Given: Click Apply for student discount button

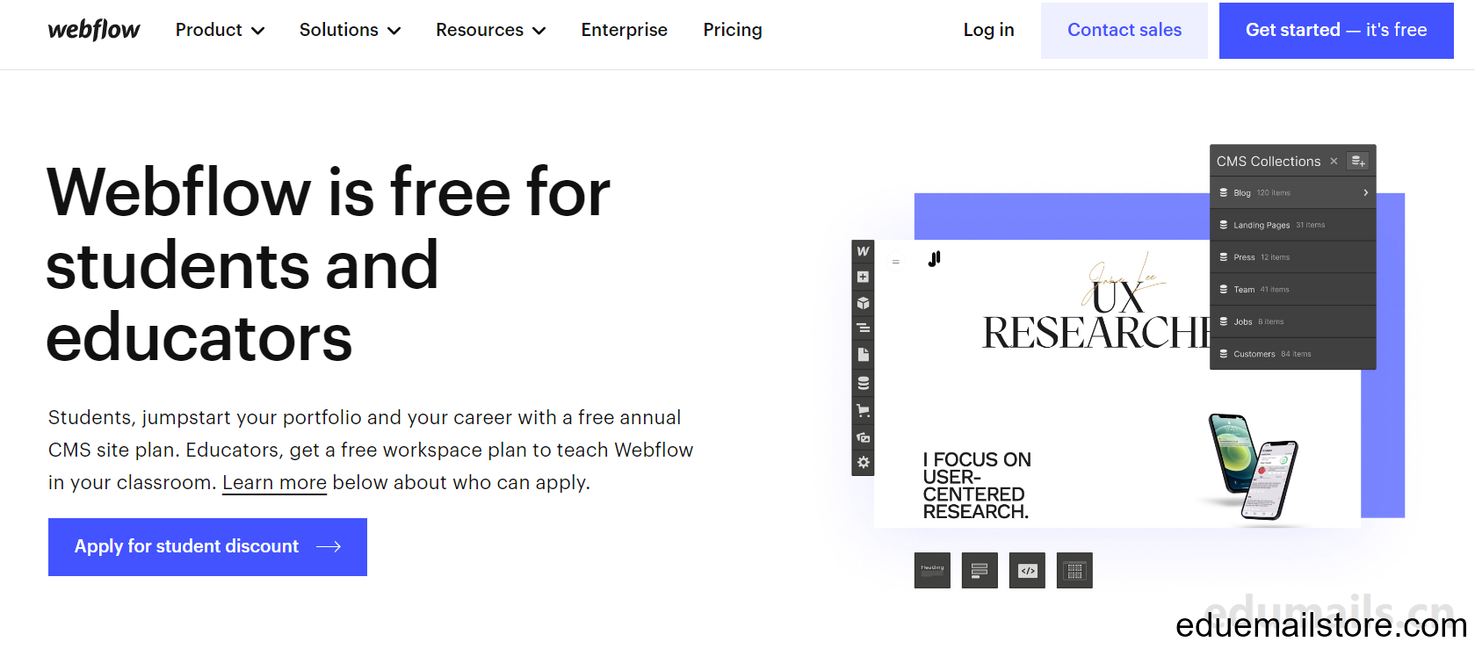Looking at the screenshot, I should (207, 547).
